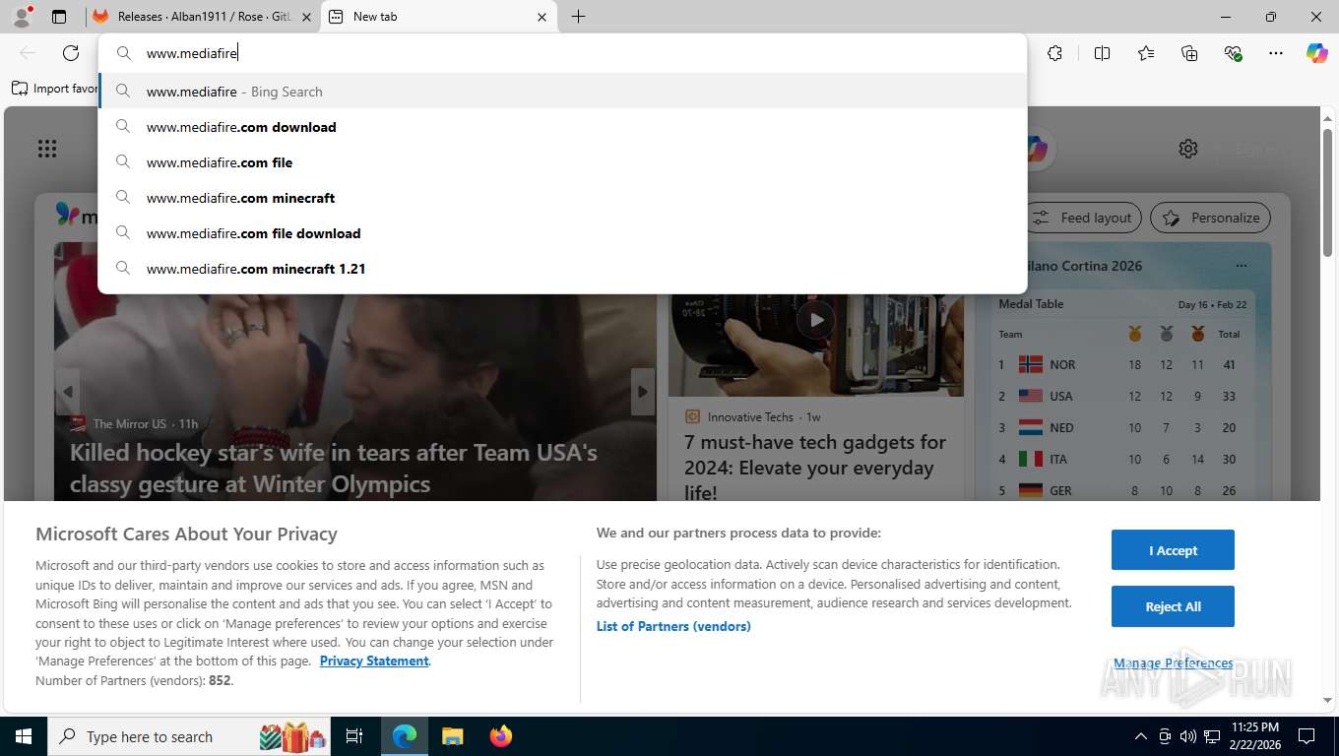The width and height of the screenshot is (1339, 756).
Task: Choose suggestion www.mediafire.com download
Action: point(562,127)
